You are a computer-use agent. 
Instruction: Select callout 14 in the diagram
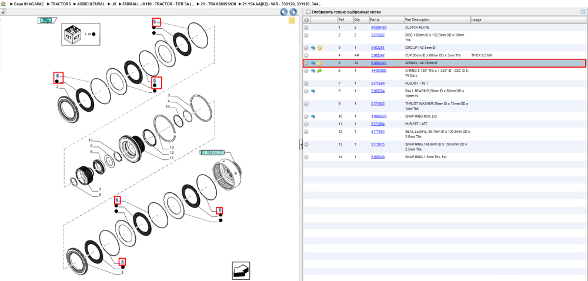pos(168,107)
